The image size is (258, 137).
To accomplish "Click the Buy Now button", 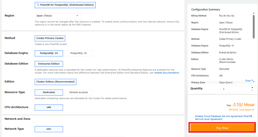I will pos(222,128).
